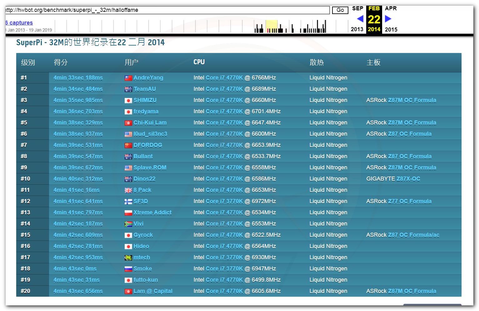This screenshot has height=311, width=479.
Task: Click the highlighted yellow bar in timeline
Action: tap(272, 27)
